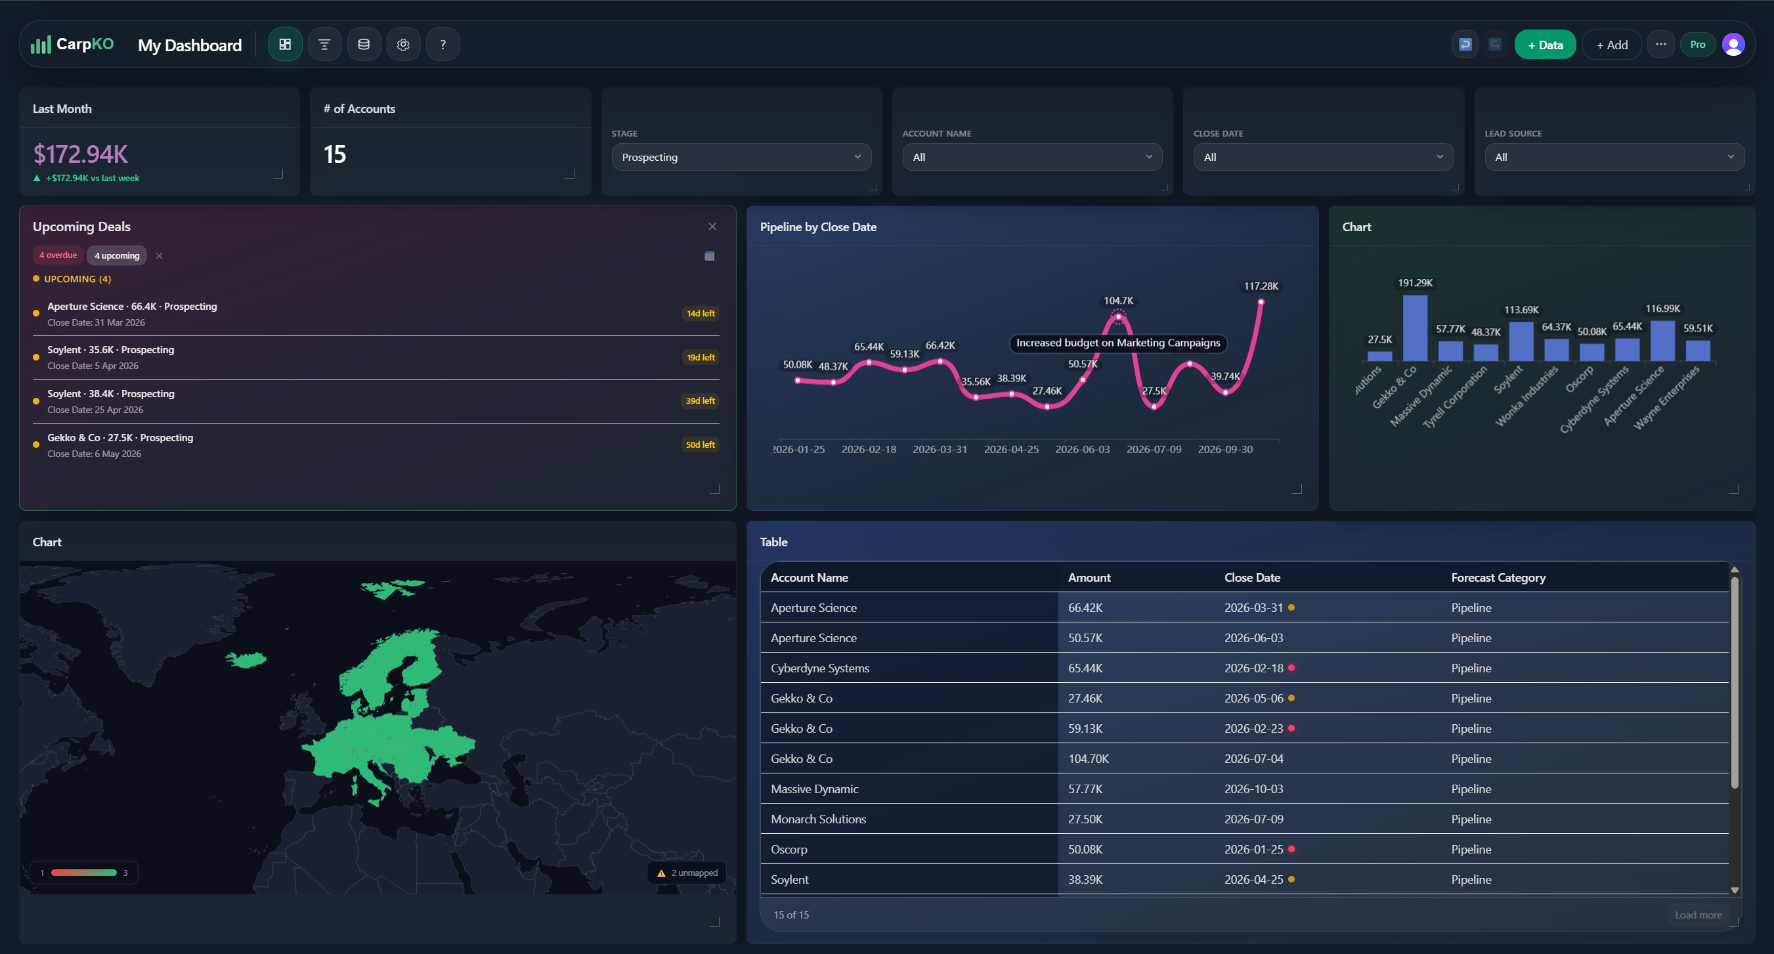The width and height of the screenshot is (1774, 954).
Task: Click the help question mark icon
Action: [443, 45]
